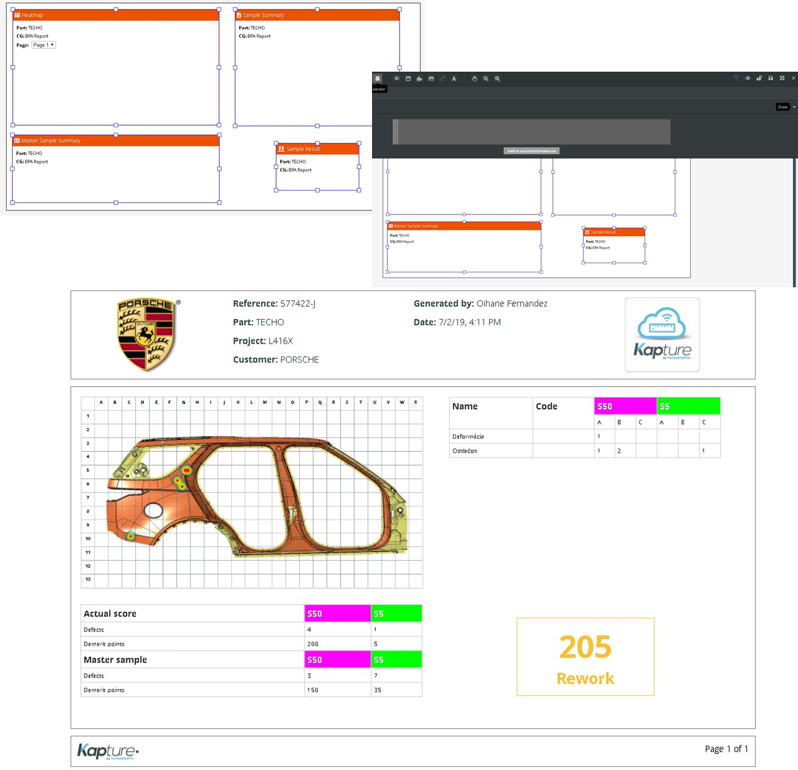Enter fullscreen with the expand arrows icon
The image size is (798, 770).
782,78
